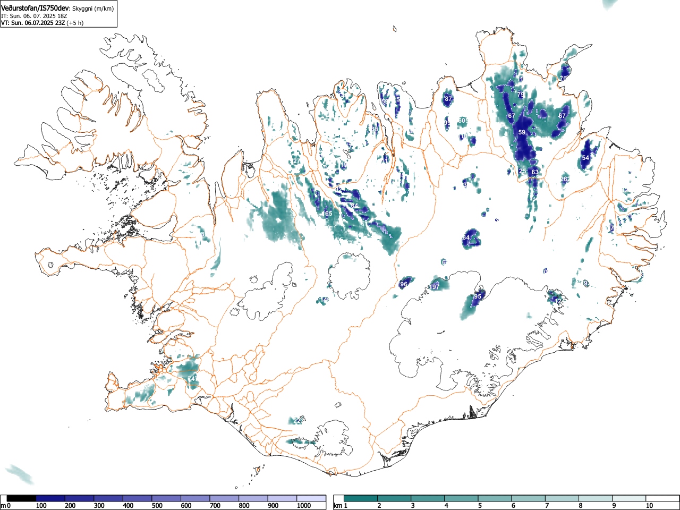Click the 'Veðurstofan/IS750dev' title text
Image resolution: width=680 pixels, height=510 pixels.
[x=36, y=9]
